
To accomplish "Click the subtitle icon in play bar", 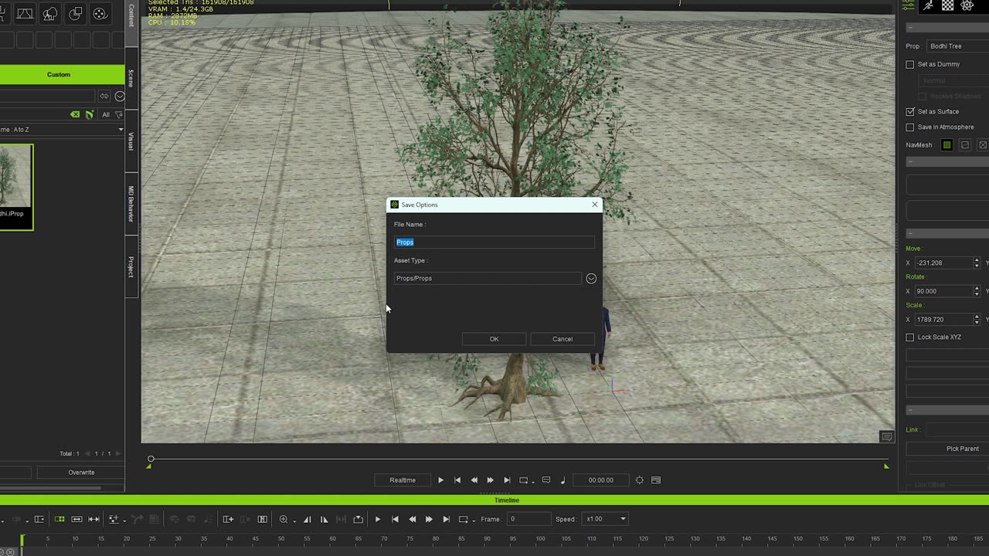I will 546,480.
